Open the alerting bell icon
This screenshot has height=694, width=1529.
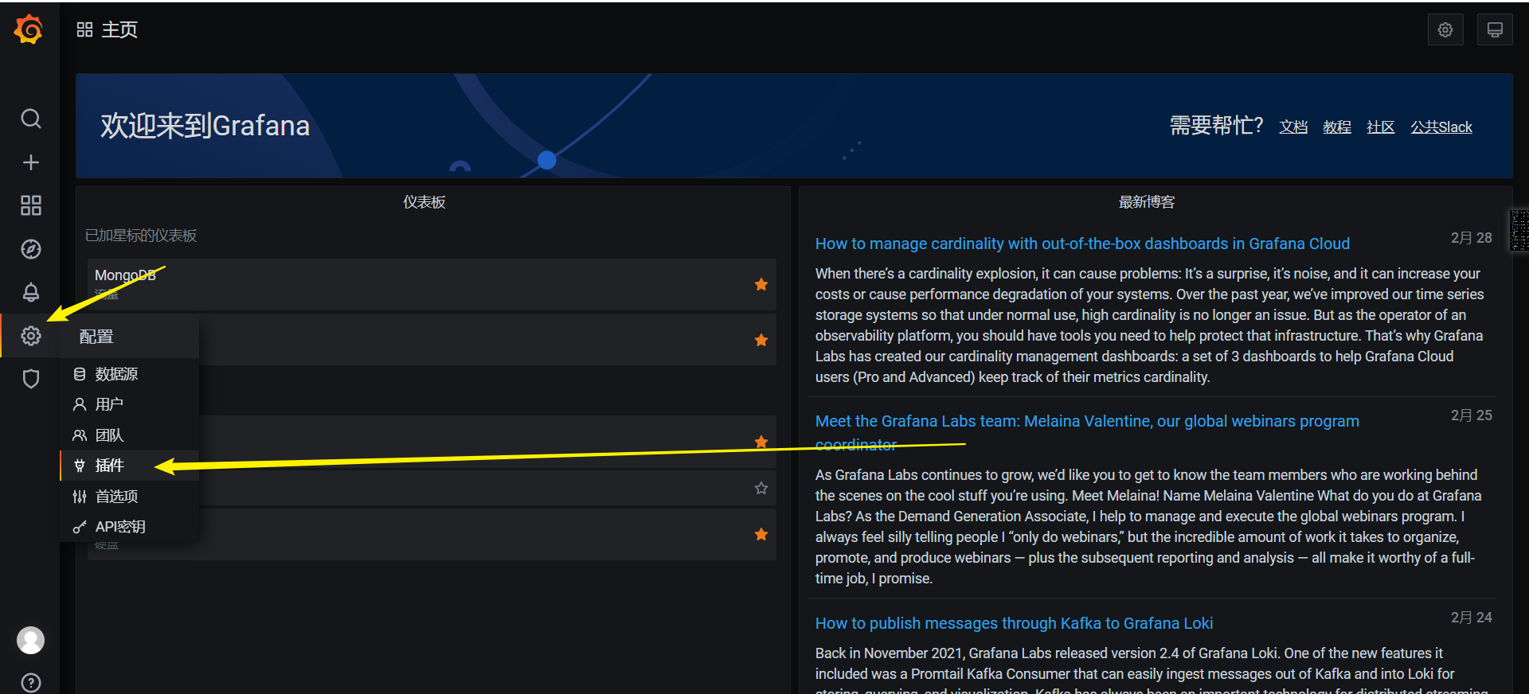click(30, 292)
